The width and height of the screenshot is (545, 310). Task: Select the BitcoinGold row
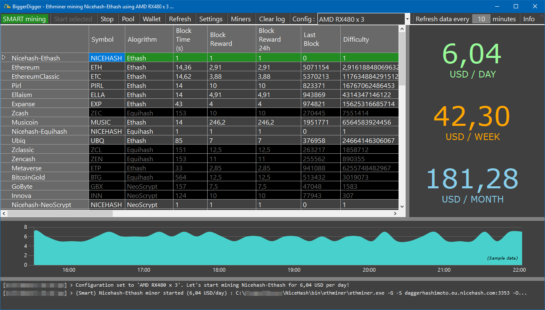[200, 177]
